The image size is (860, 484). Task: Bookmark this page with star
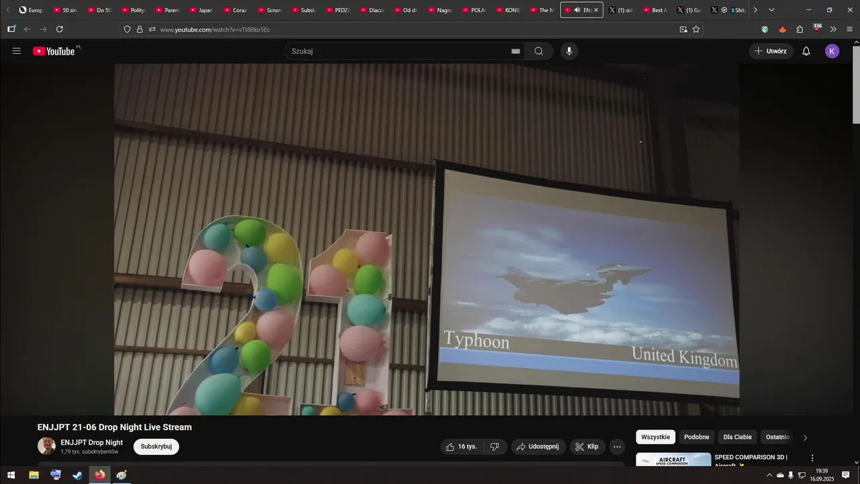pyautogui.click(x=696, y=30)
